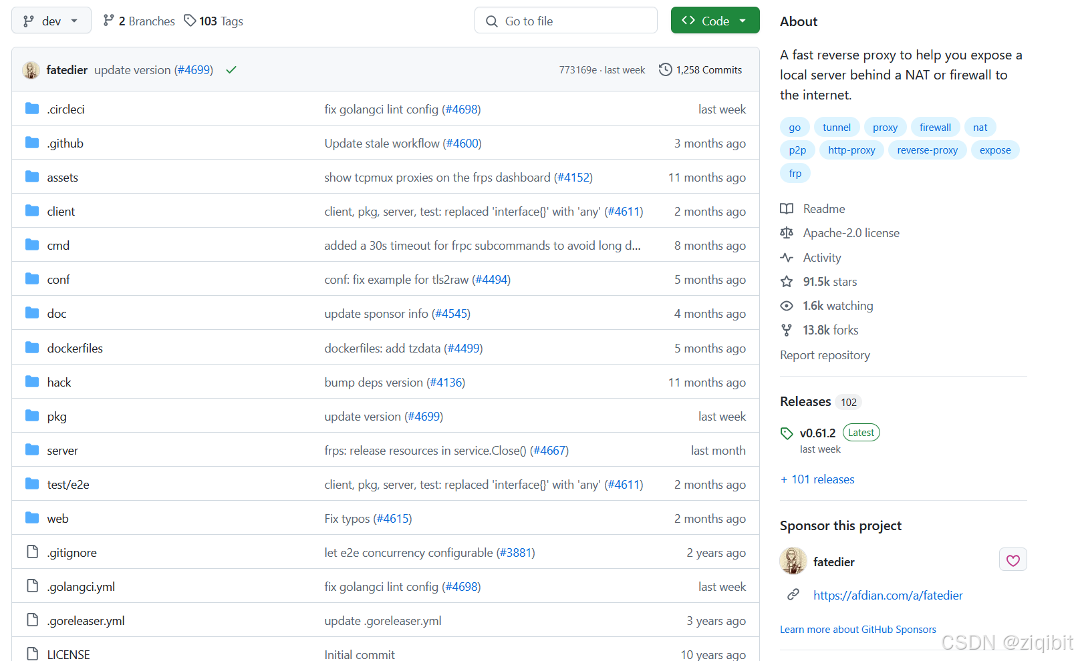Click the folder icon for .github
The height and width of the screenshot is (661, 1076).
click(x=32, y=142)
